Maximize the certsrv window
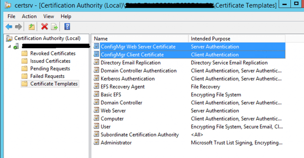The width and height of the screenshot is (304, 158). (x=297, y=4)
